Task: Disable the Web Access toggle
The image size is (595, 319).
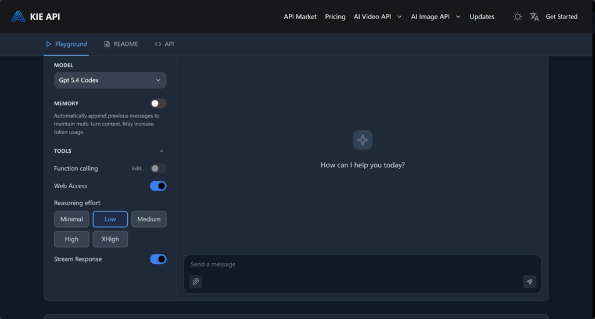Action: (158, 186)
